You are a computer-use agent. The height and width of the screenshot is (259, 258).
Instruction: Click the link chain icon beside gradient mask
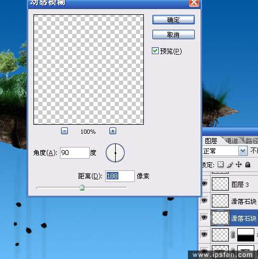point(233,235)
